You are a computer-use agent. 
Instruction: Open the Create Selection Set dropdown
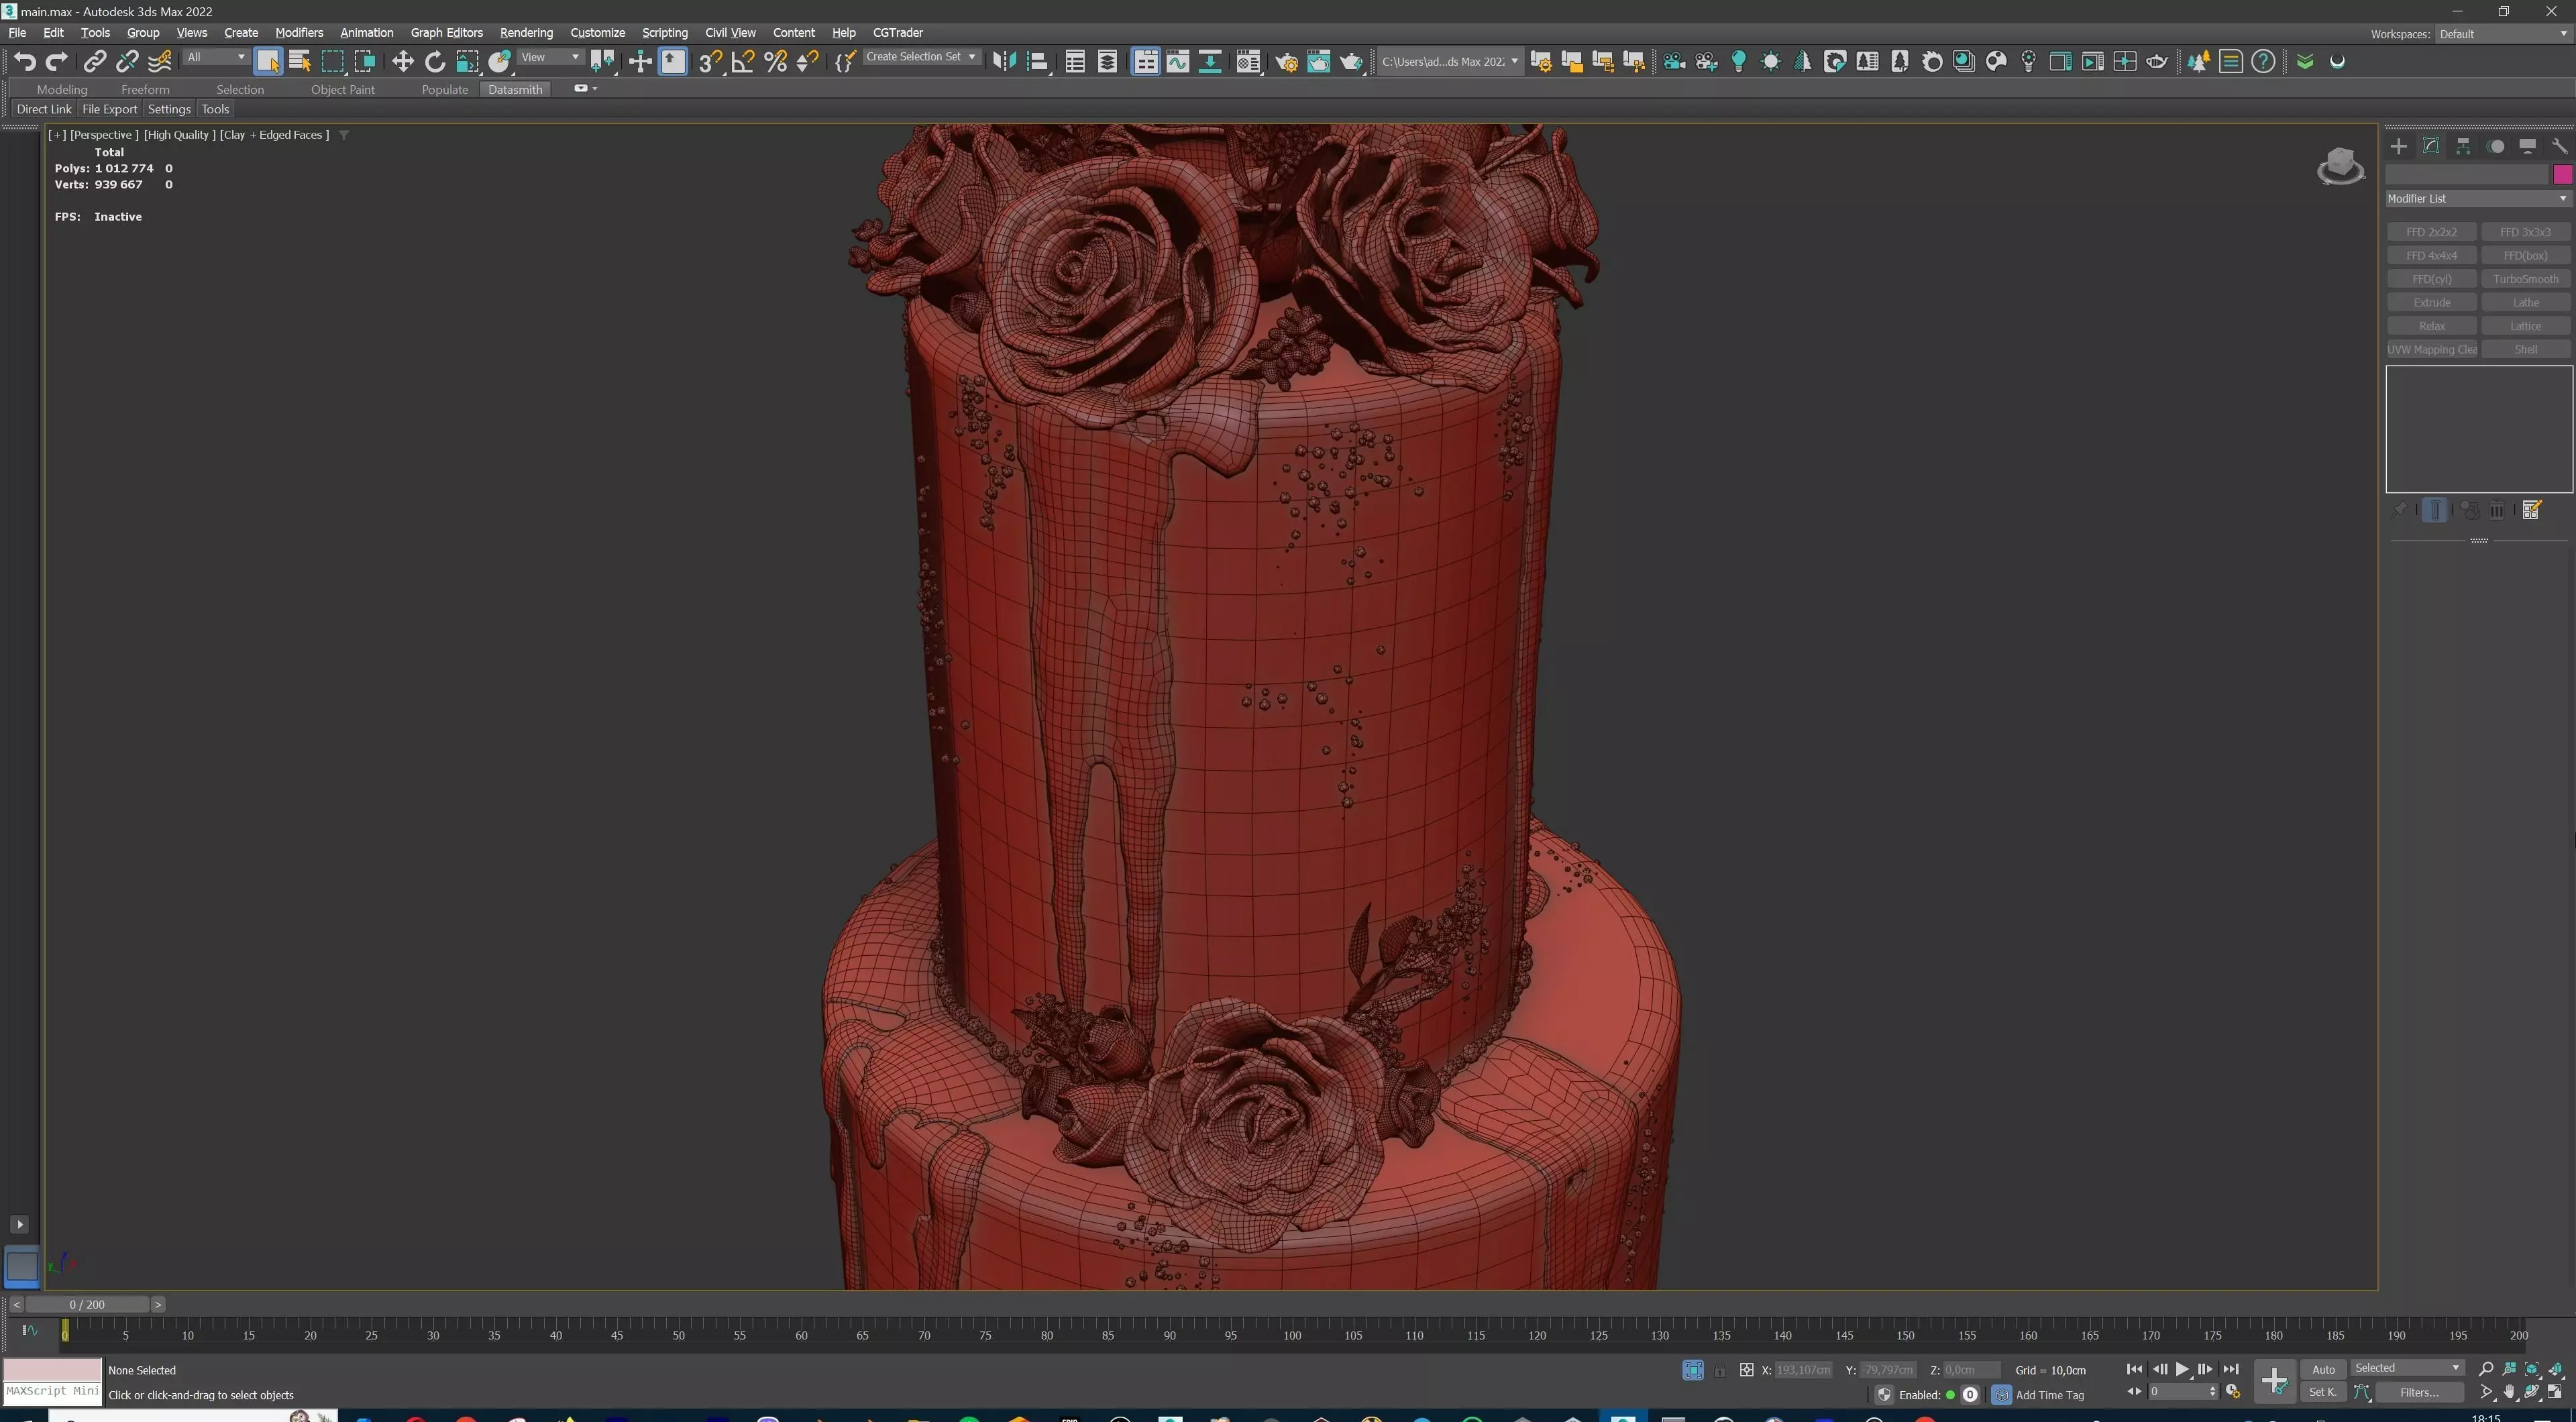click(x=920, y=57)
